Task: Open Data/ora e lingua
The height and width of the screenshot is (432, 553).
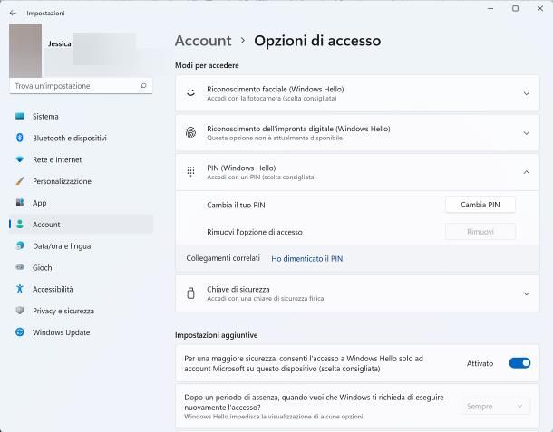Action: pos(82,246)
